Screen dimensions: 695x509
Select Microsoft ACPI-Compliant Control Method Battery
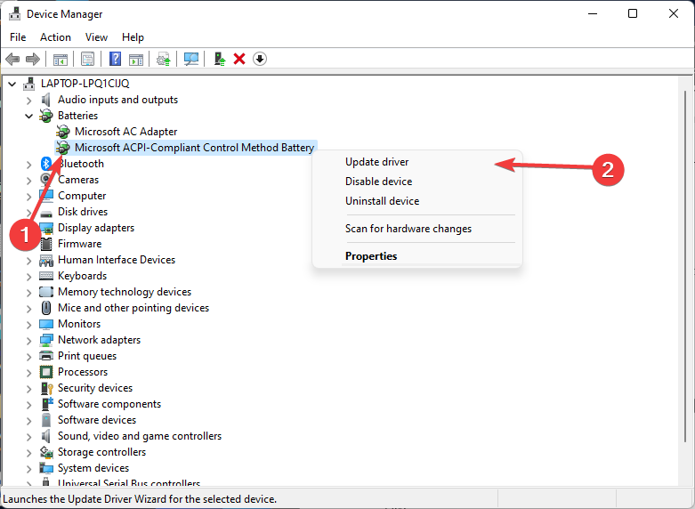(194, 148)
